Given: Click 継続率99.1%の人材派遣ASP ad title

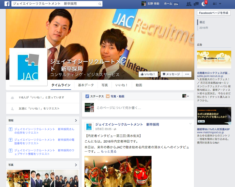Looking at the screenshot, I should click(x=213, y=129).
